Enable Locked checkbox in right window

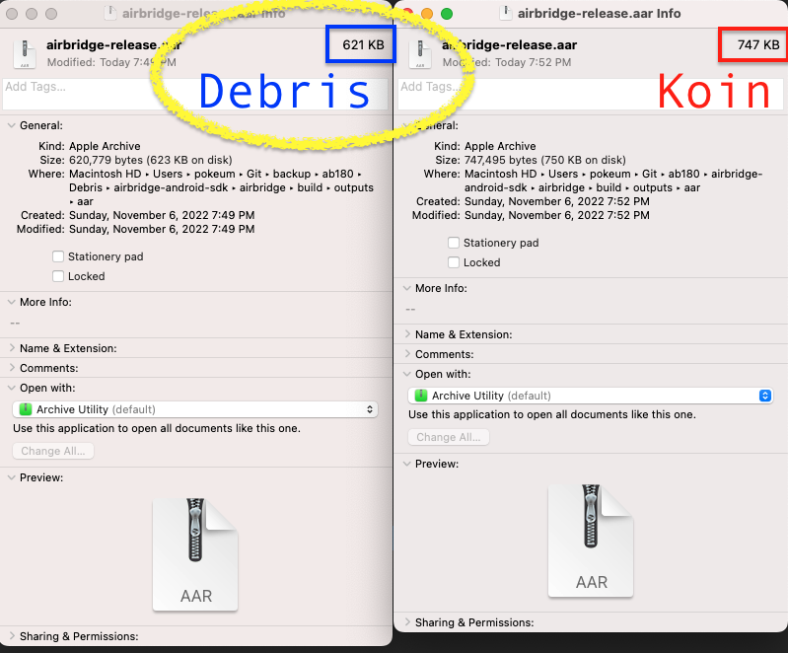pos(454,262)
